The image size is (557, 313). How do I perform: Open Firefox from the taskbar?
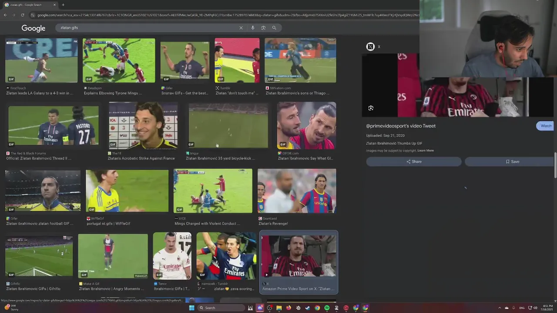tap(289, 308)
